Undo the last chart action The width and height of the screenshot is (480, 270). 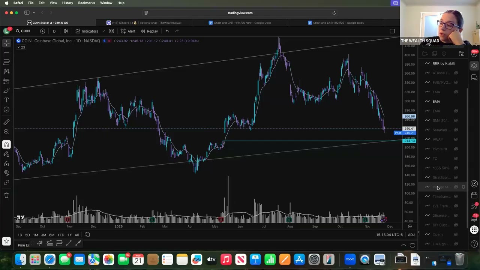(x=167, y=31)
